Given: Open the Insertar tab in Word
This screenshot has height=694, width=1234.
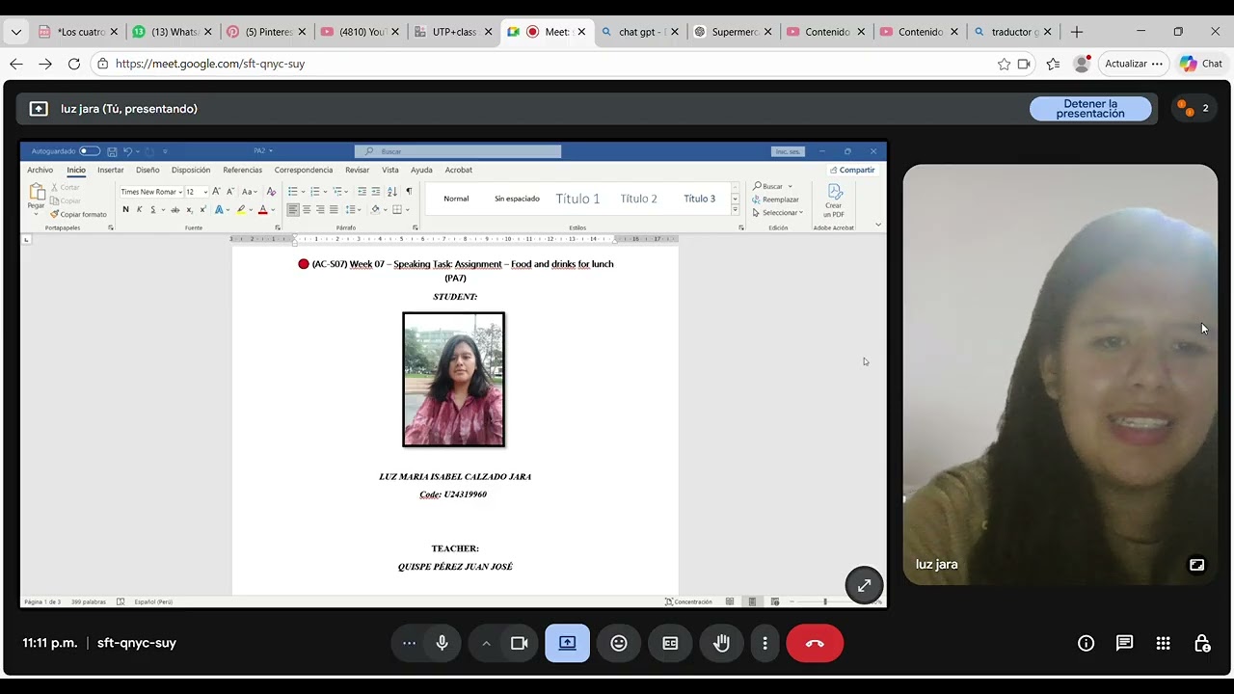Looking at the screenshot, I should (x=111, y=170).
